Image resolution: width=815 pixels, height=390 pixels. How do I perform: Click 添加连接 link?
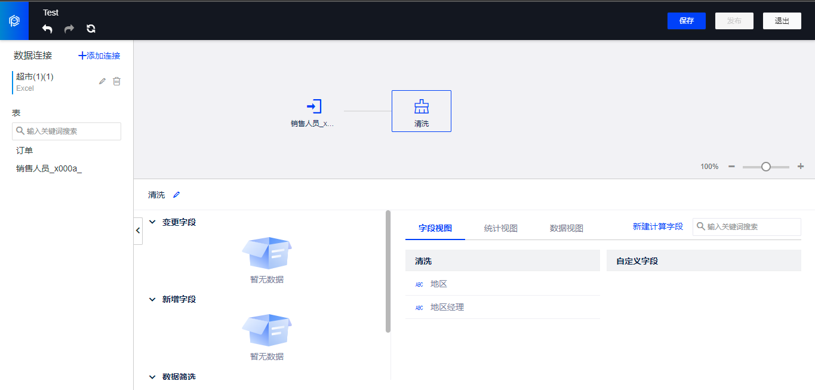click(x=99, y=56)
